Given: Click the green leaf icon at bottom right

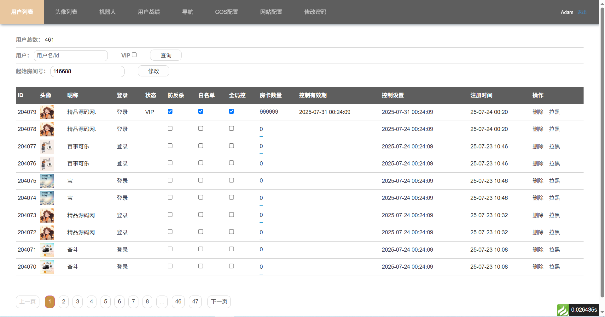Looking at the screenshot, I should click(562, 310).
